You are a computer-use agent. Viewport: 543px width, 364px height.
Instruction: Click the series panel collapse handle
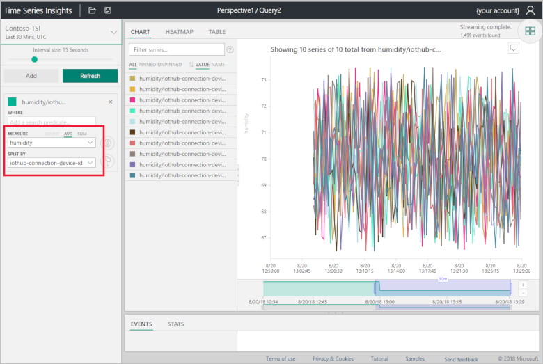pyautogui.click(x=238, y=175)
